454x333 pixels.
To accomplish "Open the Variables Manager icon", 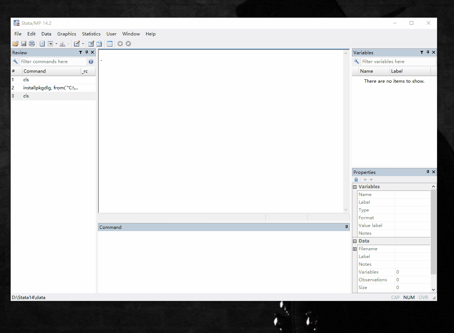I will (109, 44).
